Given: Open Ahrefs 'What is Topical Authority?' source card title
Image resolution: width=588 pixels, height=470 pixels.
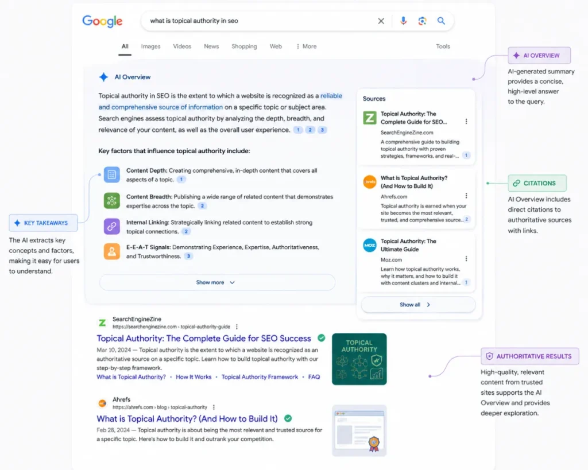Looking at the screenshot, I should click(414, 182).
